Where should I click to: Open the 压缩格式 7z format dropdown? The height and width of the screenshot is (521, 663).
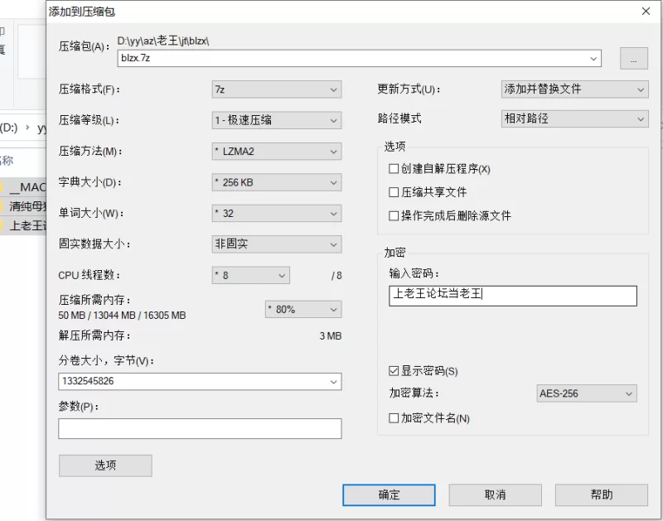277,89
